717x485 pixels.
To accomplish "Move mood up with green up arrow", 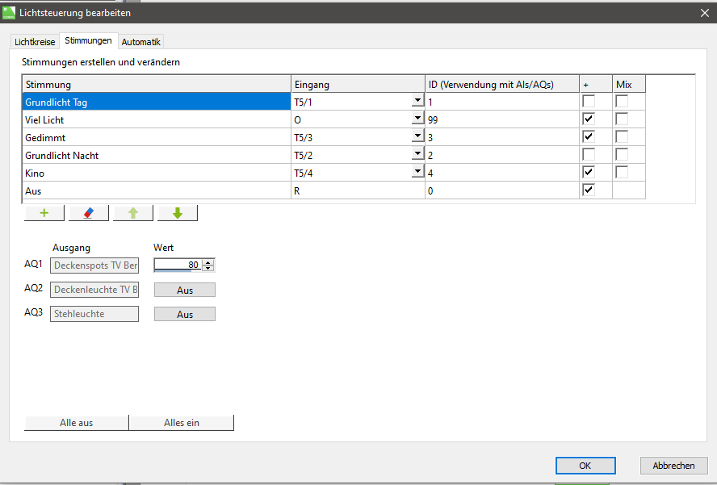I will pos(132,213).
